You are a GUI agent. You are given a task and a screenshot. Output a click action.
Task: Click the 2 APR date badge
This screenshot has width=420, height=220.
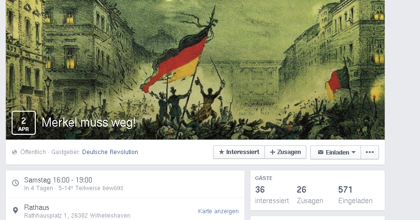[24, 123]
